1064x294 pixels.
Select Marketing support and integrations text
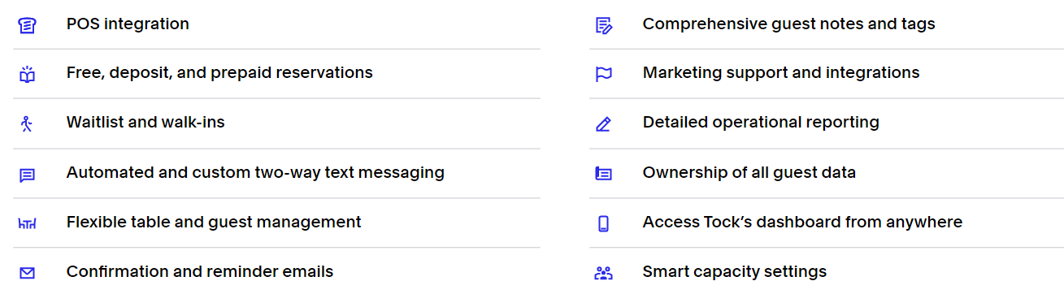coord(781,73)
